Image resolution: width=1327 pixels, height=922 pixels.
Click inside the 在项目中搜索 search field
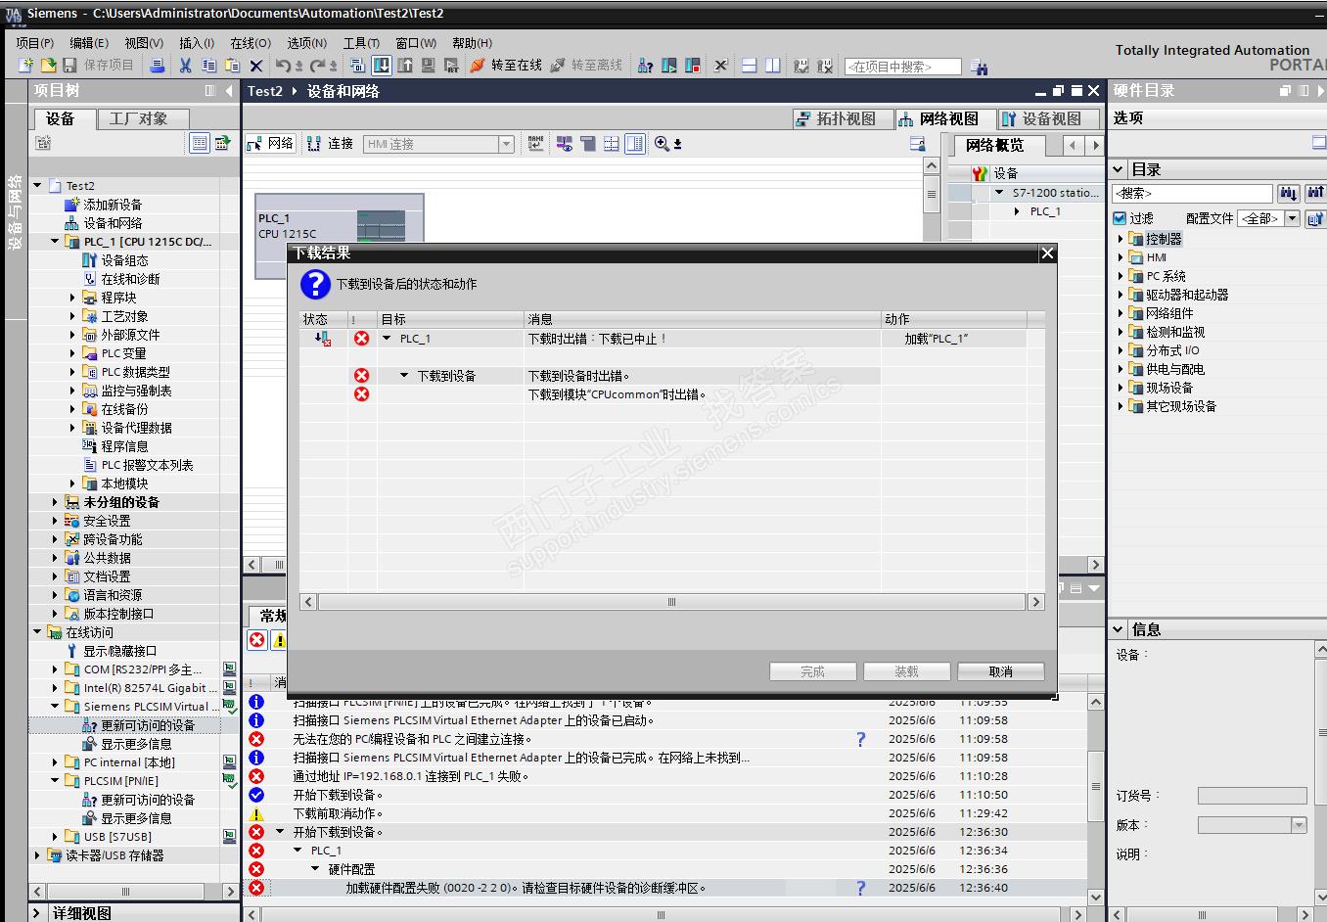[x=902, y=67]
